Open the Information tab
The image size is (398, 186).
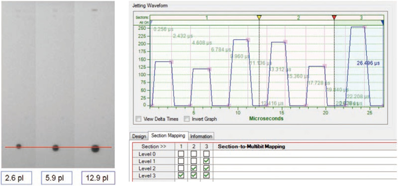(201, 136)
